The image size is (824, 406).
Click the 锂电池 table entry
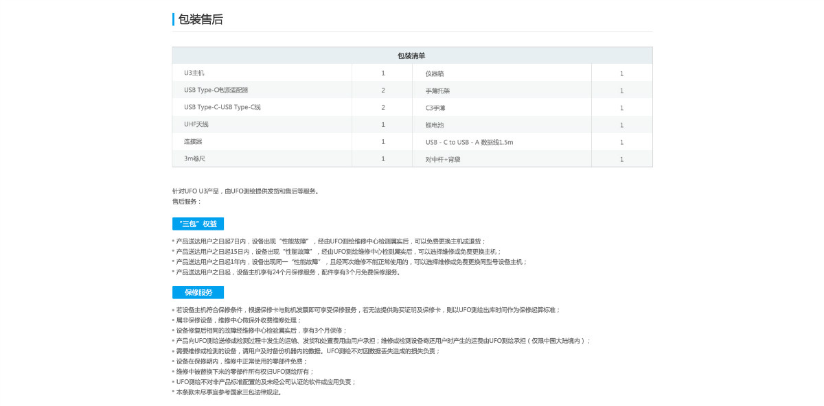435,125
